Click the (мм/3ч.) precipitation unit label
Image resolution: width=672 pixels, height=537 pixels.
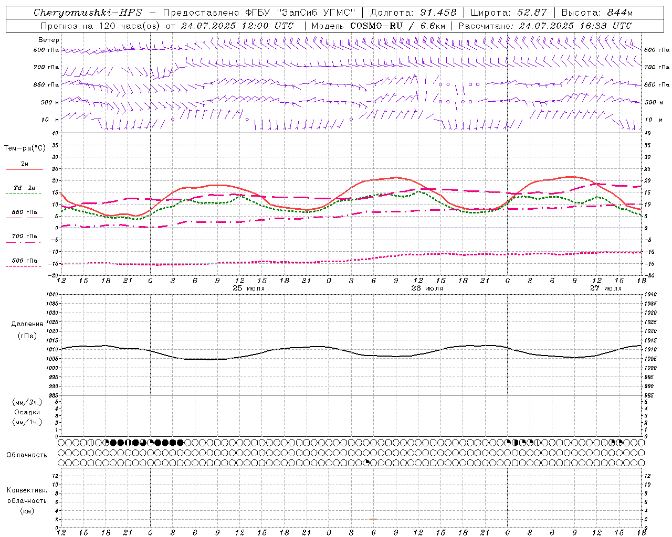click(x=27, y=403)
